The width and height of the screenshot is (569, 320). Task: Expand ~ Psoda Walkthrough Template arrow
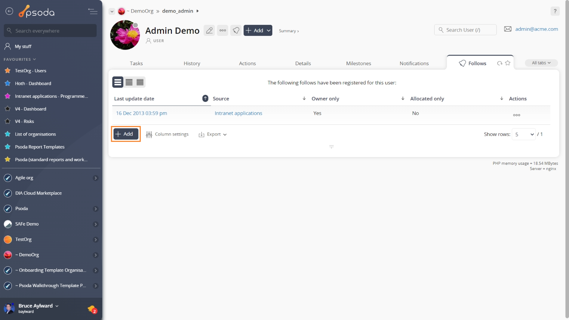coord(96,286)
